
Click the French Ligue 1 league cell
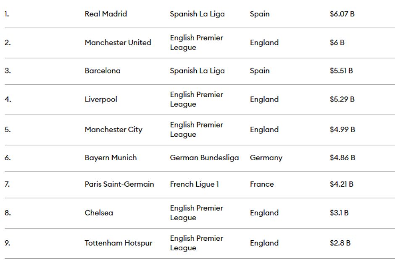pyautogui.click(x=195, y=185)
